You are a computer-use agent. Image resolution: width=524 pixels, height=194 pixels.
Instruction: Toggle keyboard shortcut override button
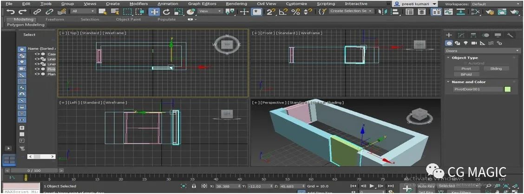[x=256, y=12]
